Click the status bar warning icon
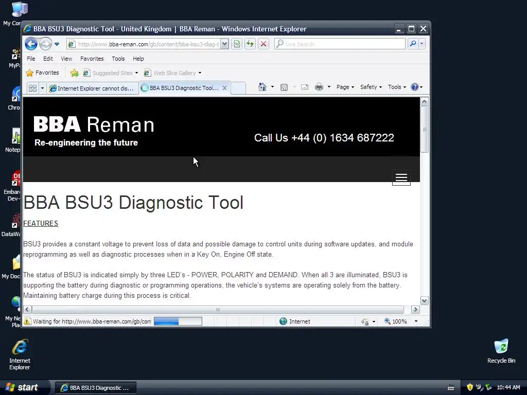Screen dimensions: 527x395 point(27,321)
